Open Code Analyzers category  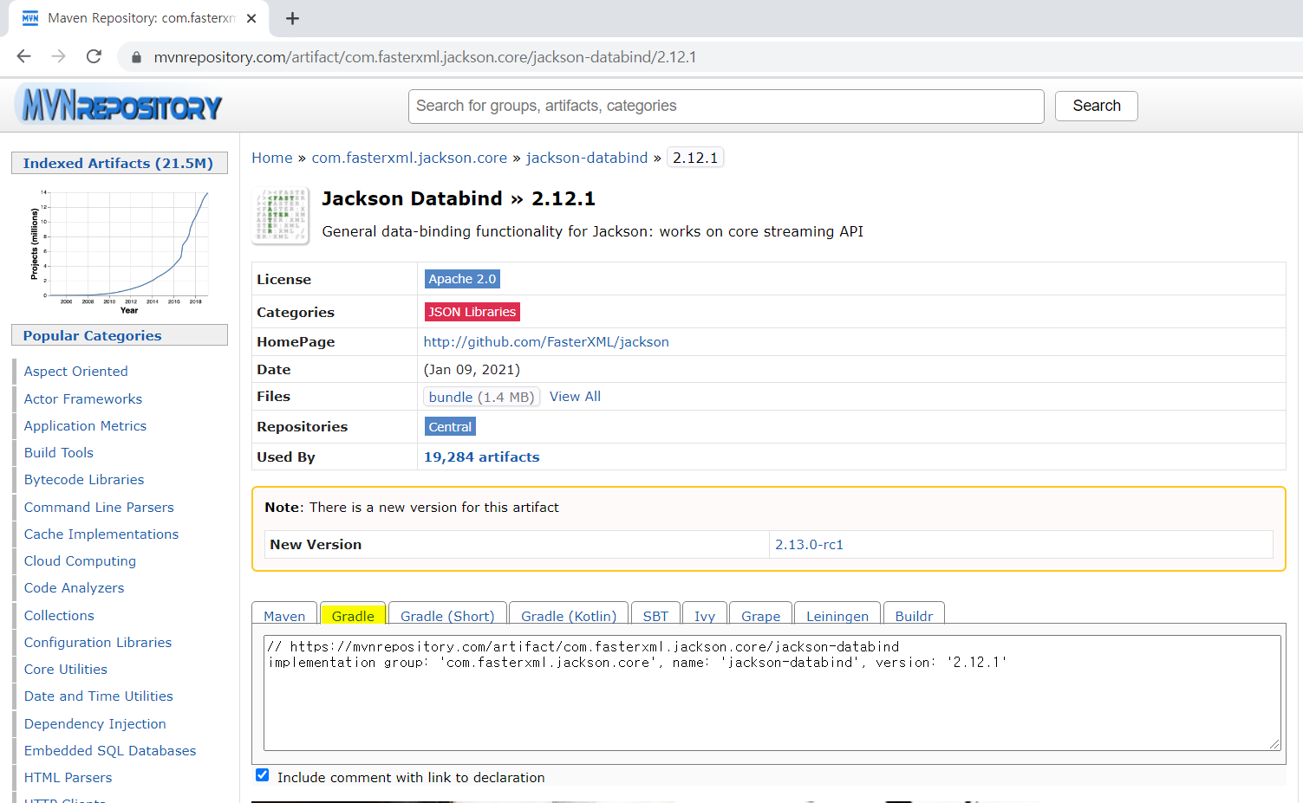(74, 587)
